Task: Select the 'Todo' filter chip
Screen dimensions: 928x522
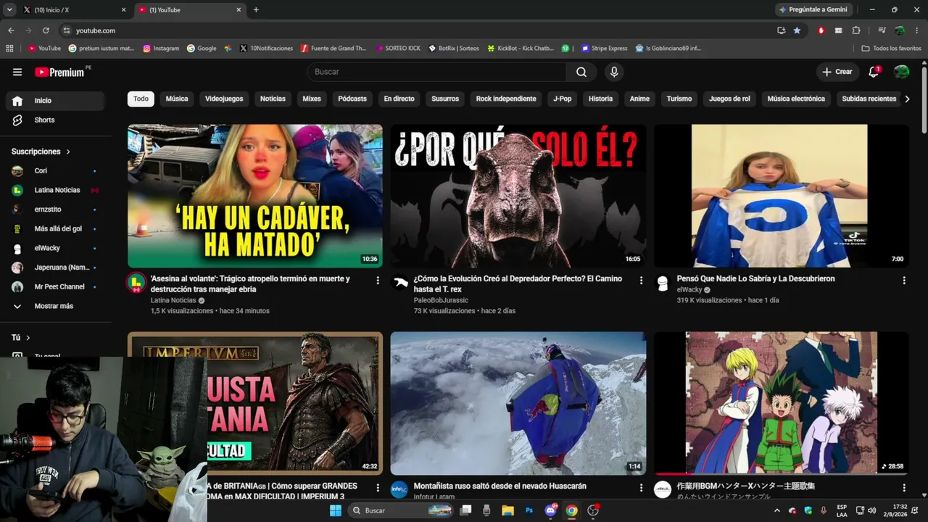Action: click(x=141, y=99)
